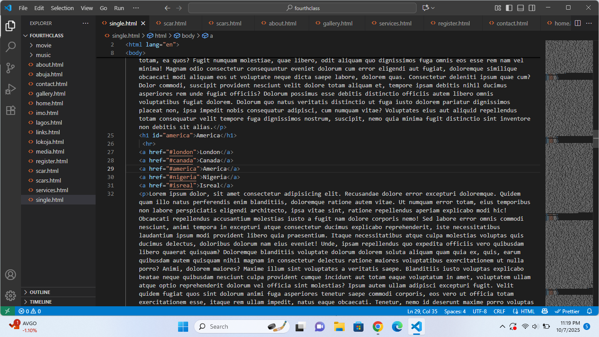The width and height of the screenshot is (599, 337).
Task: Open the Extensions view
Action: point(11,111)
